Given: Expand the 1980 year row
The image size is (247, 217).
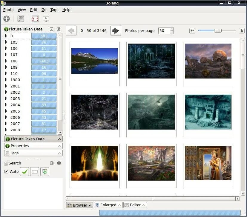Looking at the screenshot, I should pyautogui.click(x=6, y=80).
